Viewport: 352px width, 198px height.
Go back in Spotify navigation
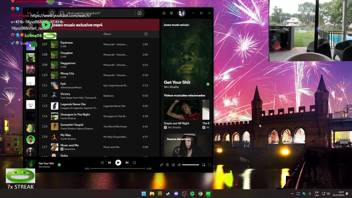[38, 13]
